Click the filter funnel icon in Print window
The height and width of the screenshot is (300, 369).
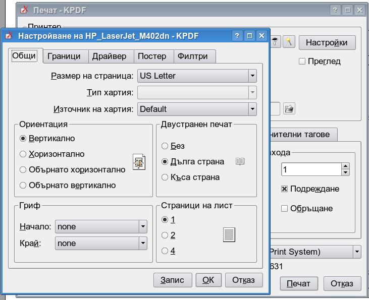click(275, 42)
